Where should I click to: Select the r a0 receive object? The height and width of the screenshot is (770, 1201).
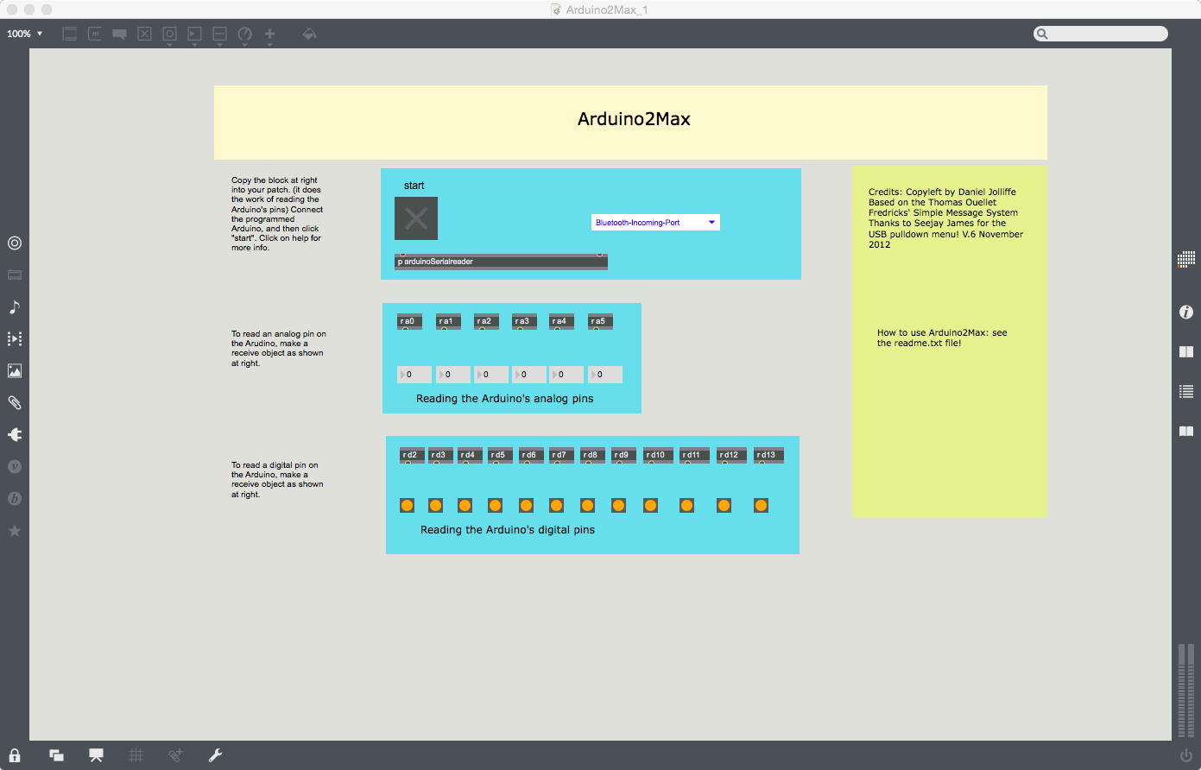click(x=409, y=321)
